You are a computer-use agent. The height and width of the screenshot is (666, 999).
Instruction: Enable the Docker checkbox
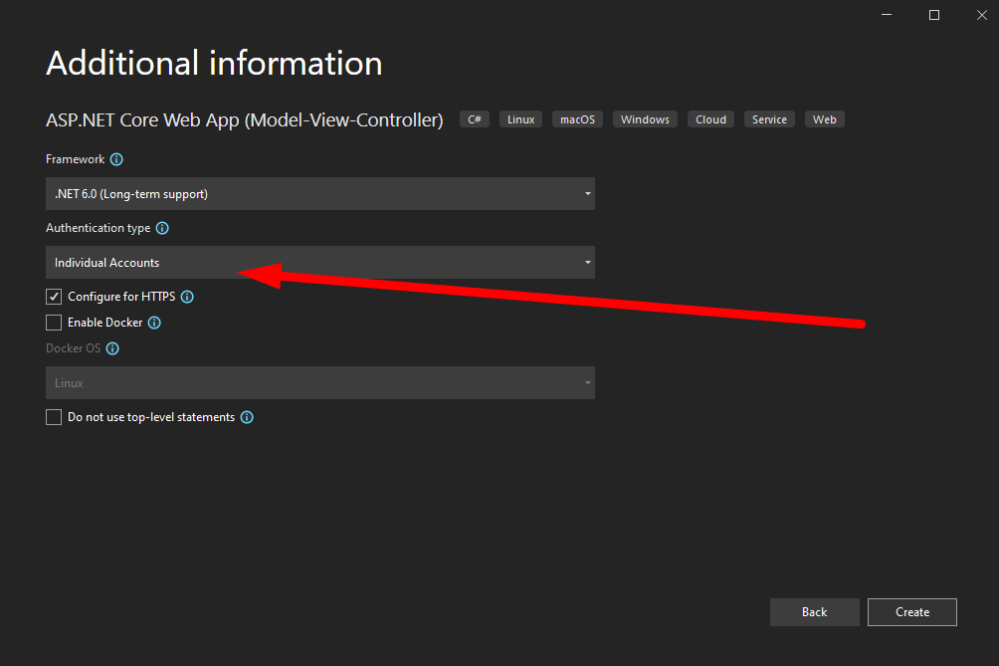pyautogui.click(x=54, y=323)
